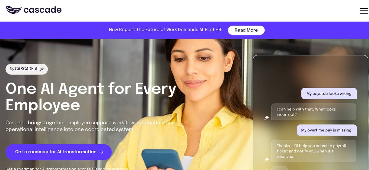The height and width of the screenshot is (170, 369).
Task: Open the hamburger navigation menu
Action: 364,11
